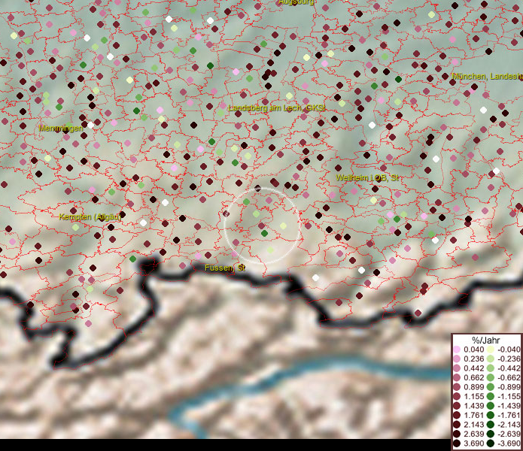
Task: Click the 0.236 legend value text
Action: tap(473, 359)
